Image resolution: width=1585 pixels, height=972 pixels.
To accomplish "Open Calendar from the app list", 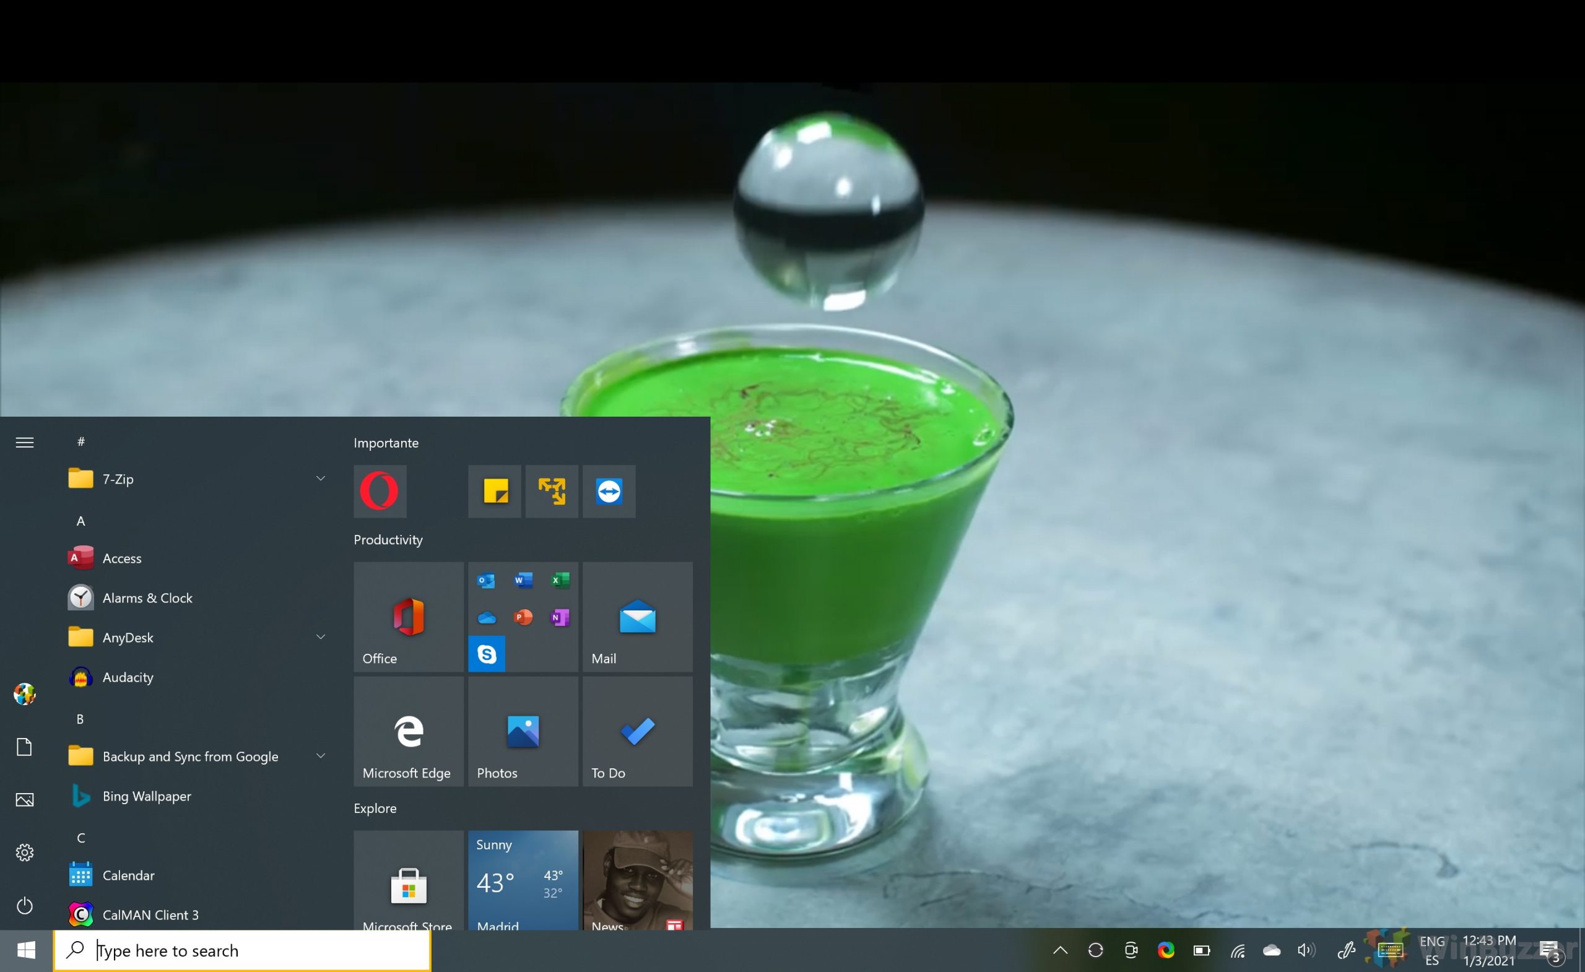I will [x=196, y=875].
